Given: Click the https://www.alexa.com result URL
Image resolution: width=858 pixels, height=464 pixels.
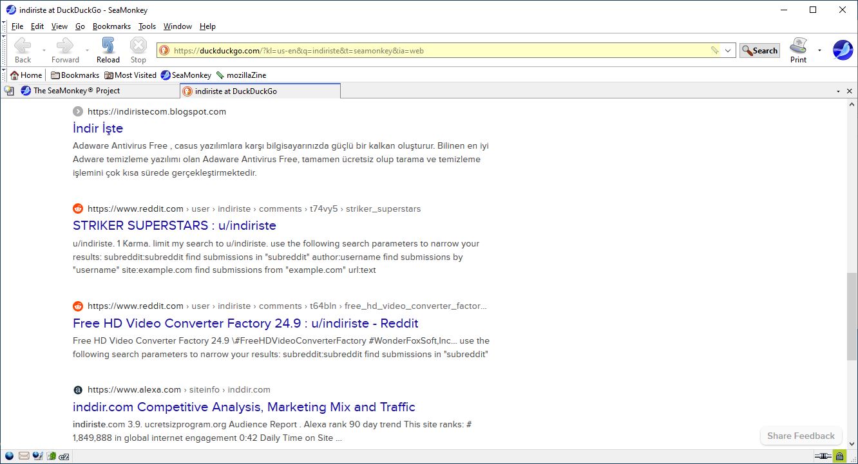Looking at the screenshot, I should coord(134,389).
